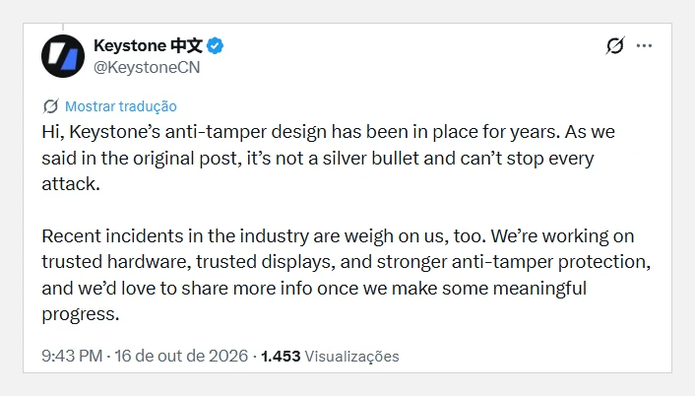Image resolution: width=695 pixels, height=396 pixels.
Task: Open the Keystone profile avatar
Action: point(63,56)
